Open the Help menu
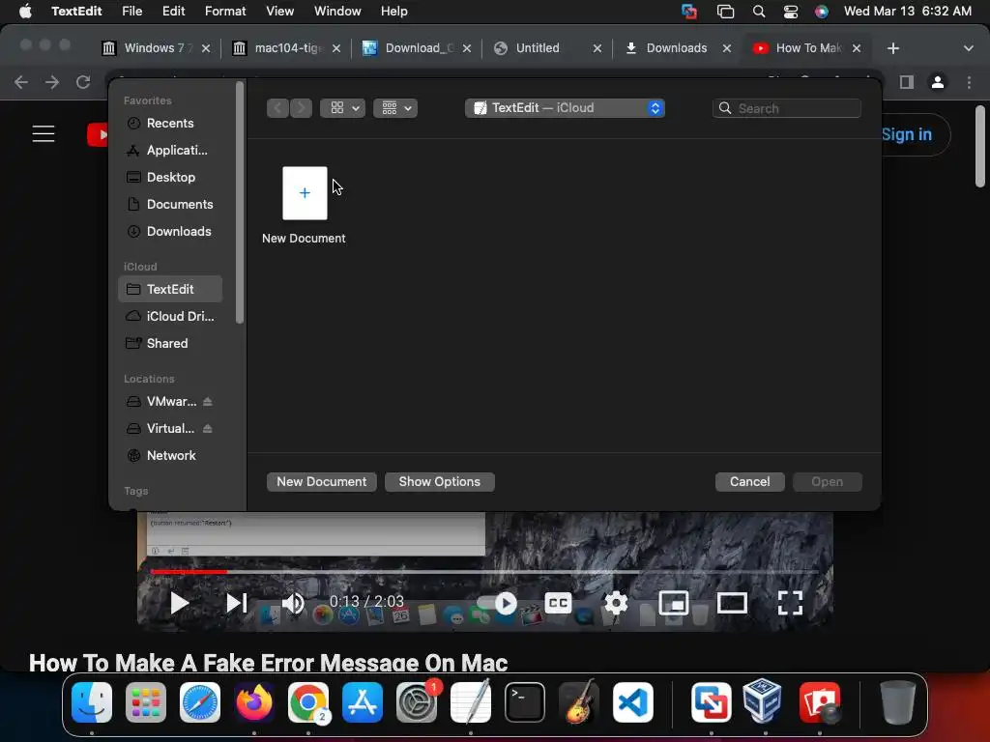Viewport: 990px width, 742px height. [x=394, y=12]
